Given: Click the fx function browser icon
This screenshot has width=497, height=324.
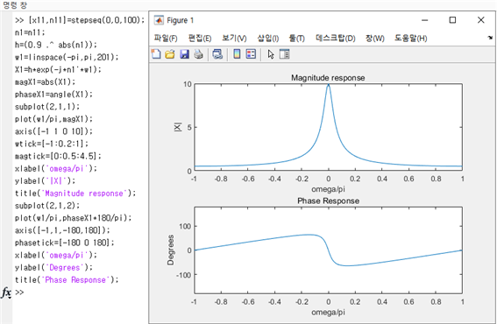Looking at the screenshot, I should click(6, 292).
